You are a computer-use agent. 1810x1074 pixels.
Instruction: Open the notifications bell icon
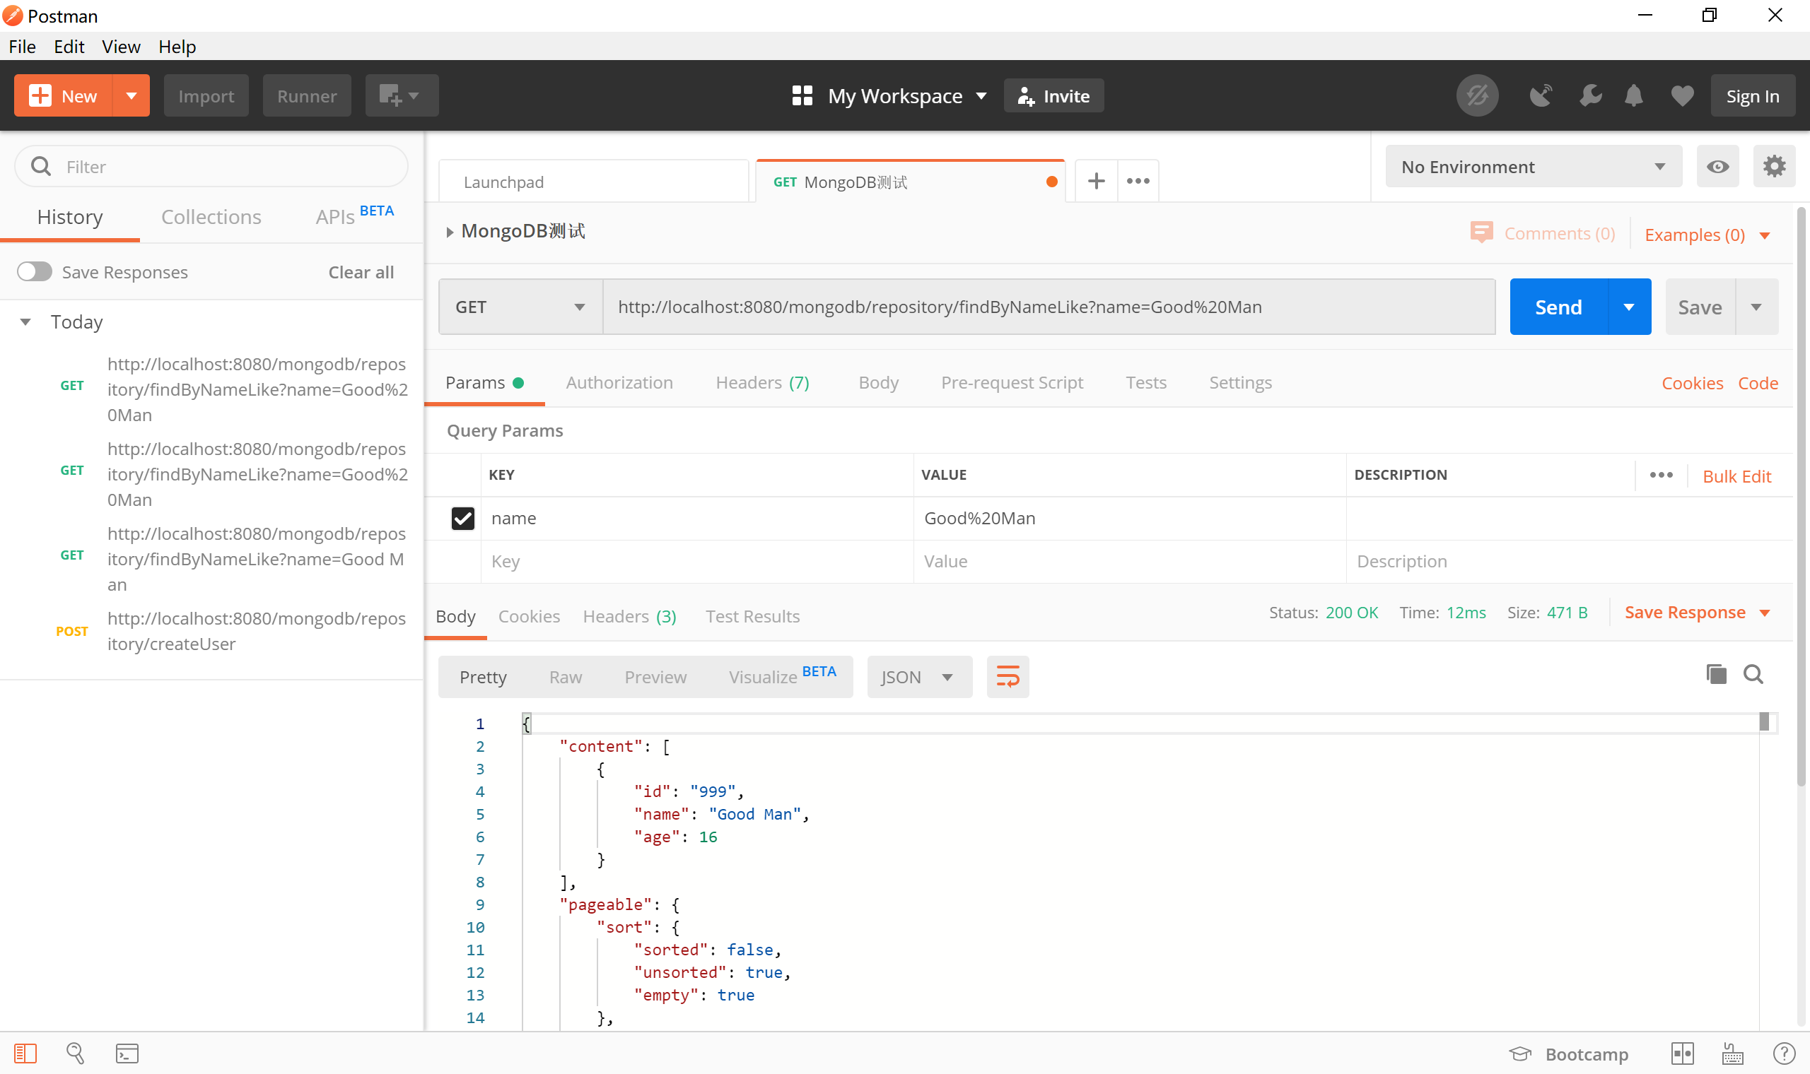(1633, 95)
